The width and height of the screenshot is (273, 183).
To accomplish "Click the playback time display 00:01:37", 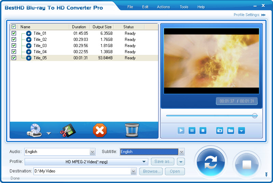I will click(227, 101).
